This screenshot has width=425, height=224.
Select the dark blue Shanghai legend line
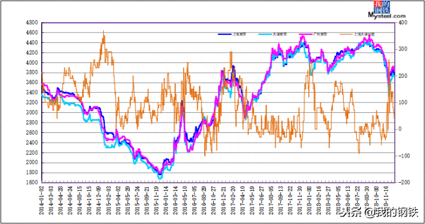coord(225,34)
